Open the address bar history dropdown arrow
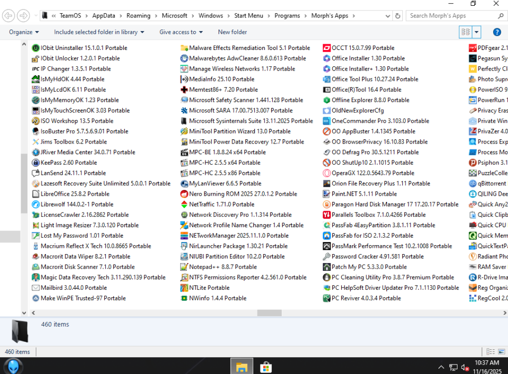Viewport: 508px width, 374px height. 387,16
